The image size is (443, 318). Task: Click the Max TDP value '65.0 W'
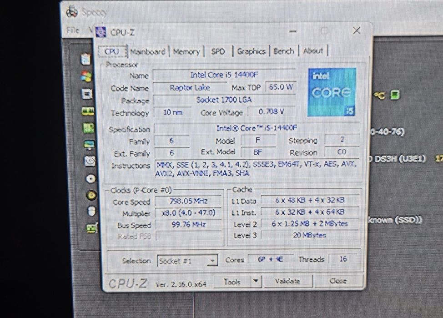[x=281, y=87]
